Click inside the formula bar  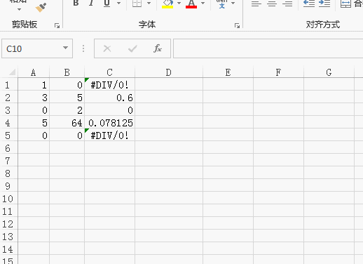268,48
